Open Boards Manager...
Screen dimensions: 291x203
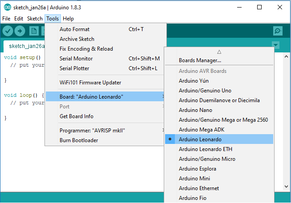(x=200, y=60)
